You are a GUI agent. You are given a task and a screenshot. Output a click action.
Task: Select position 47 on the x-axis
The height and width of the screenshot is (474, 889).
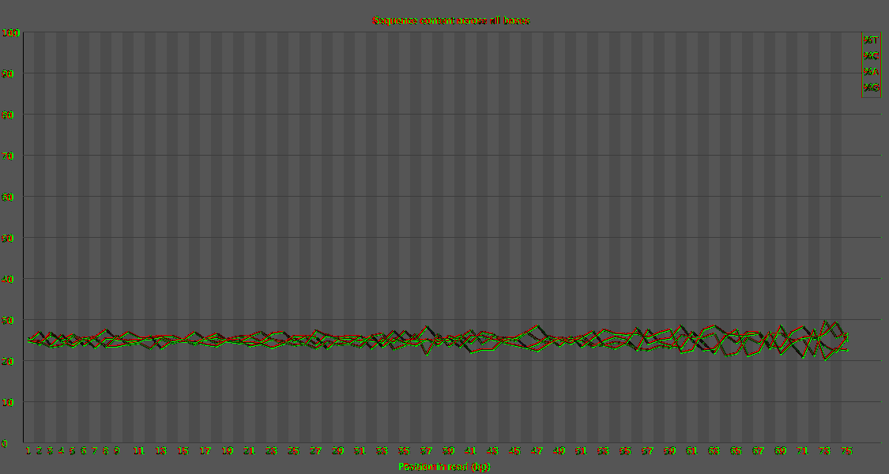click(x=537, y=451)
